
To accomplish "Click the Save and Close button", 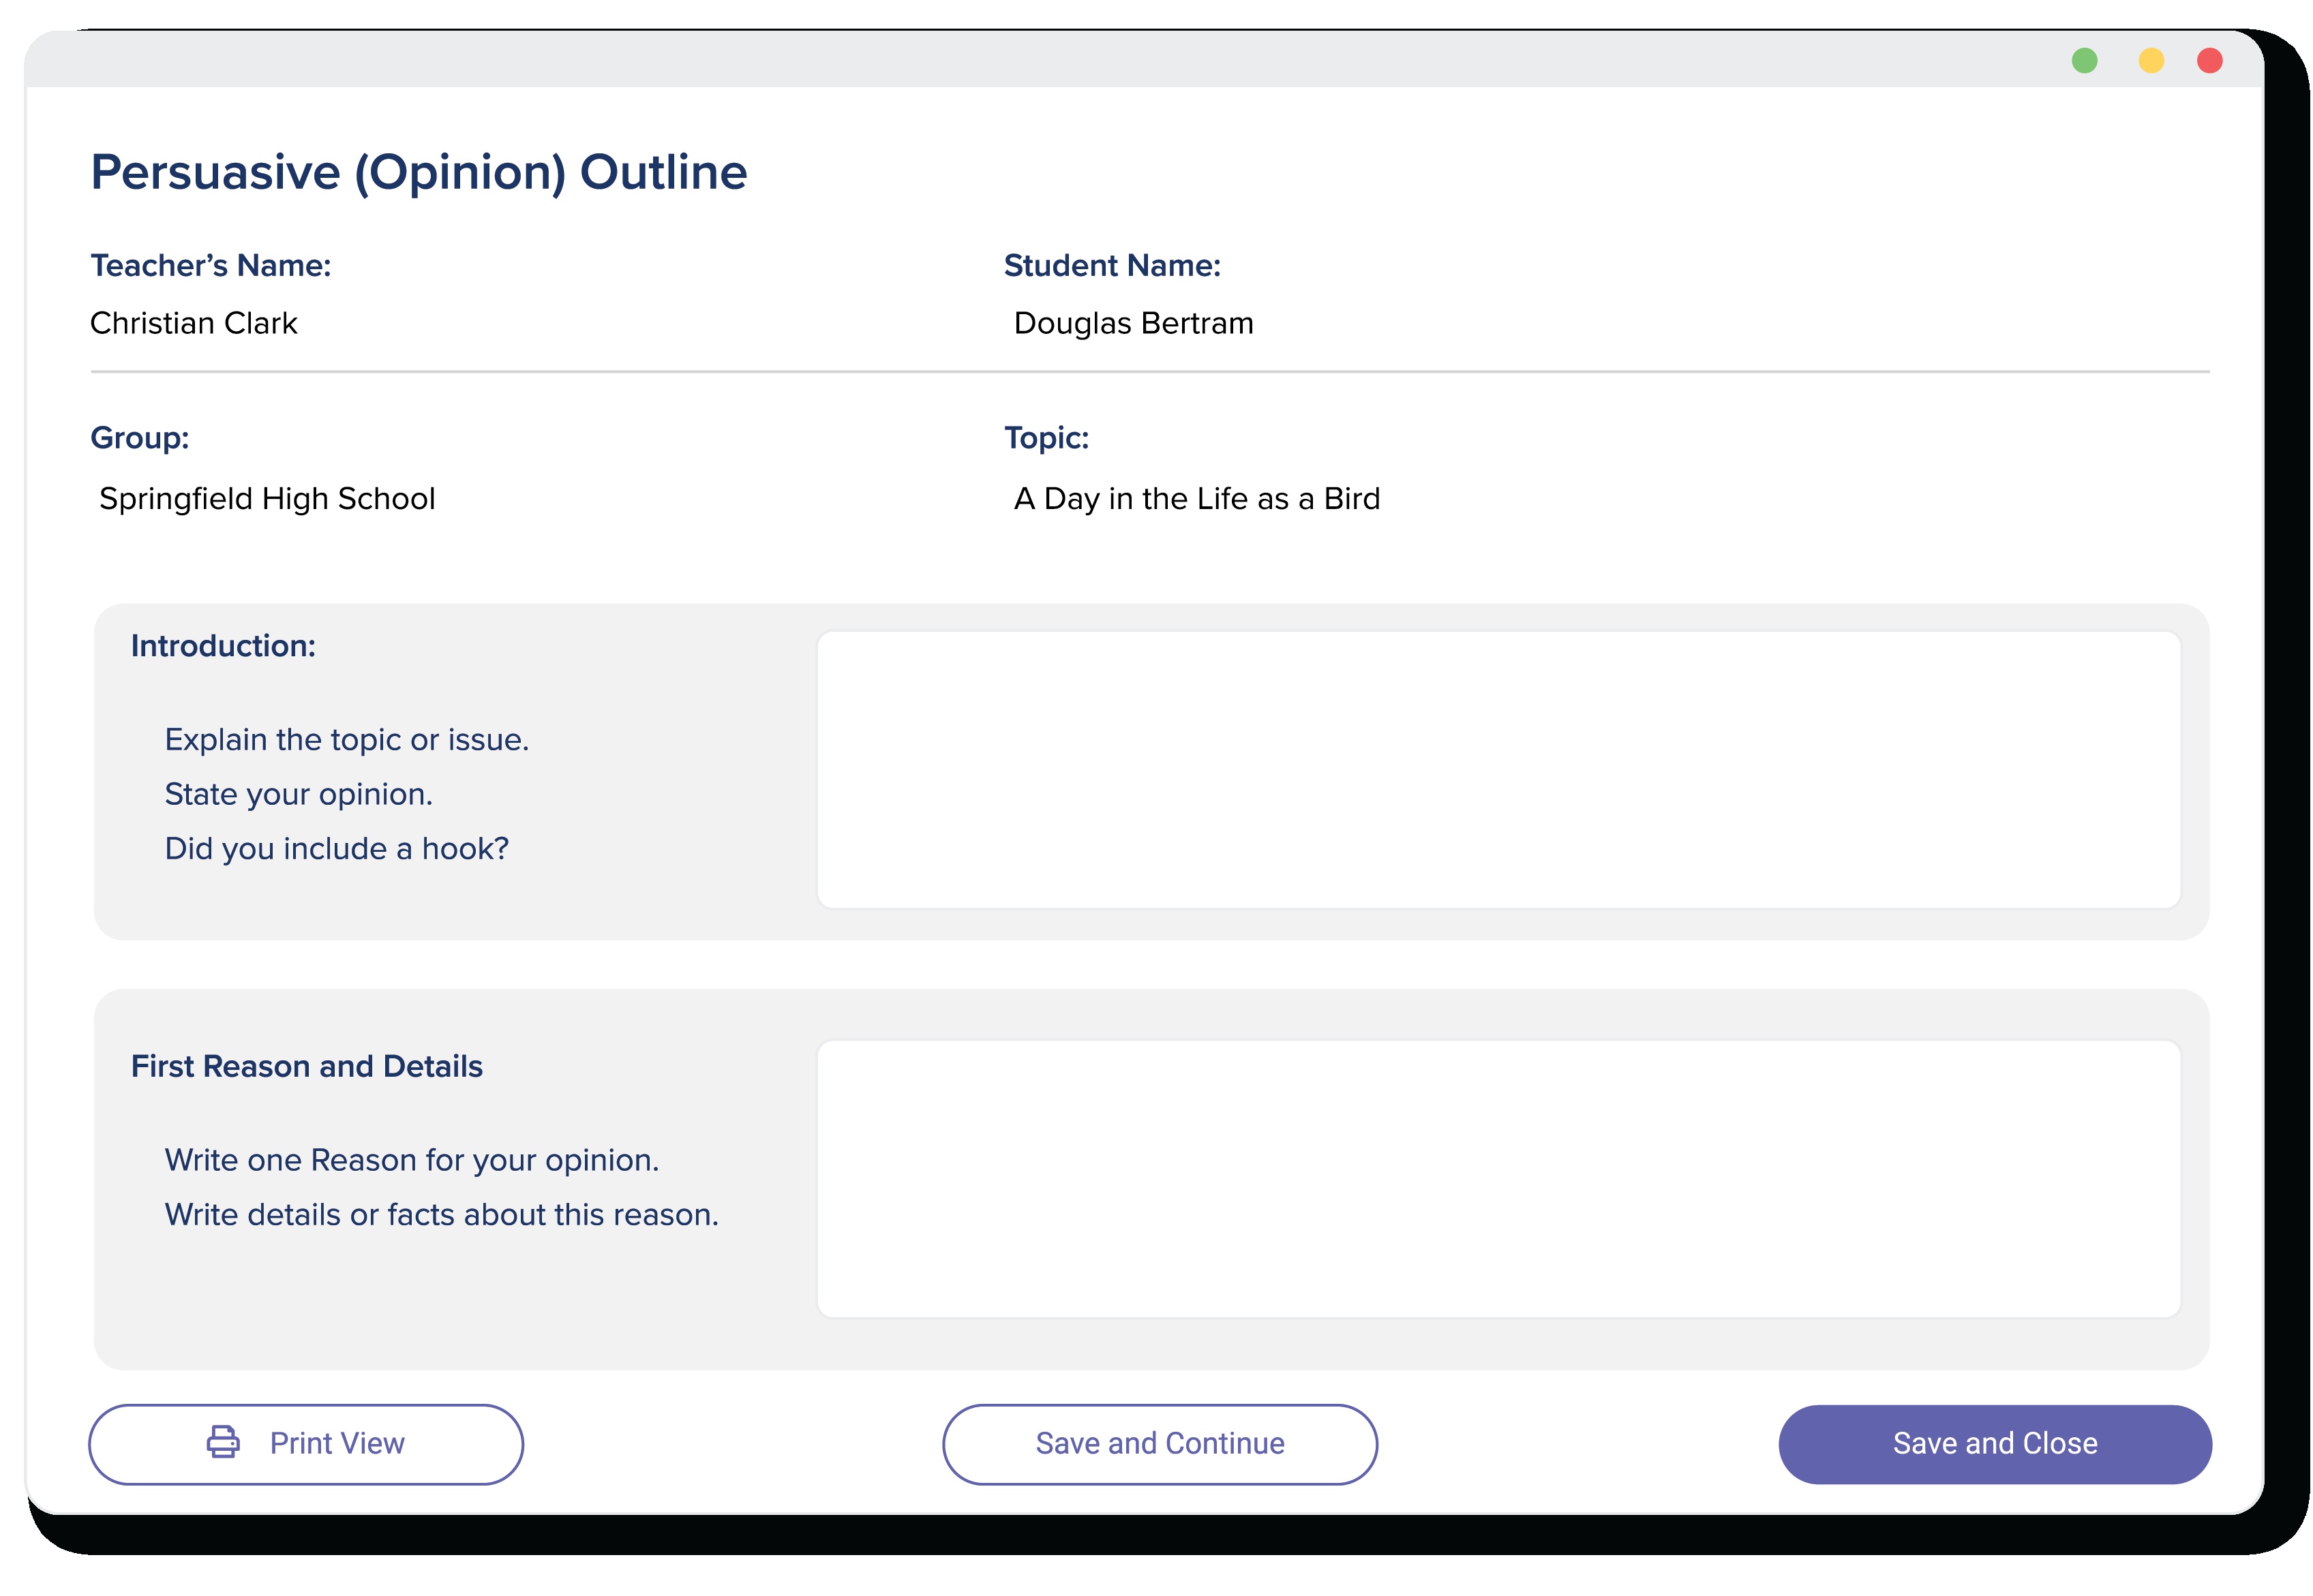I will (x=1995, y=1444).
